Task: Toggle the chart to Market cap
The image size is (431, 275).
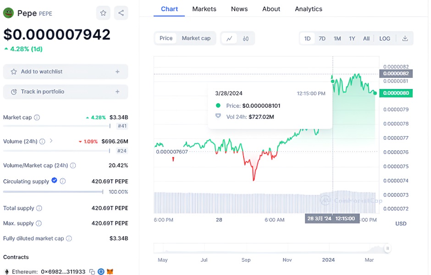Action: pyautogui.click(x=196, y=38)
